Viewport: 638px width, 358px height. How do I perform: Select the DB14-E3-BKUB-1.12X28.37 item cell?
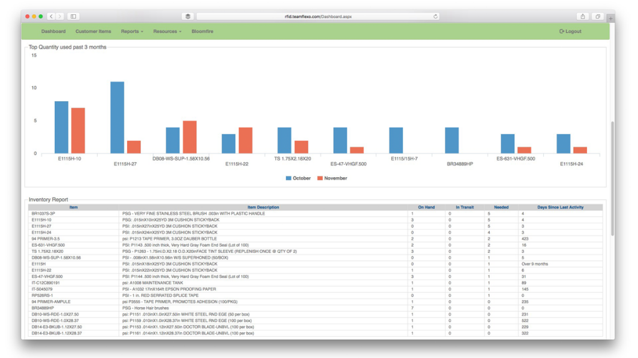tap(74, 333)
